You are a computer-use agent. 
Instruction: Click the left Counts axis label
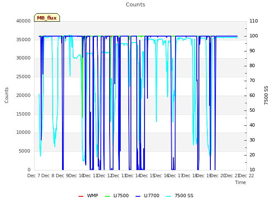[6, 95]
